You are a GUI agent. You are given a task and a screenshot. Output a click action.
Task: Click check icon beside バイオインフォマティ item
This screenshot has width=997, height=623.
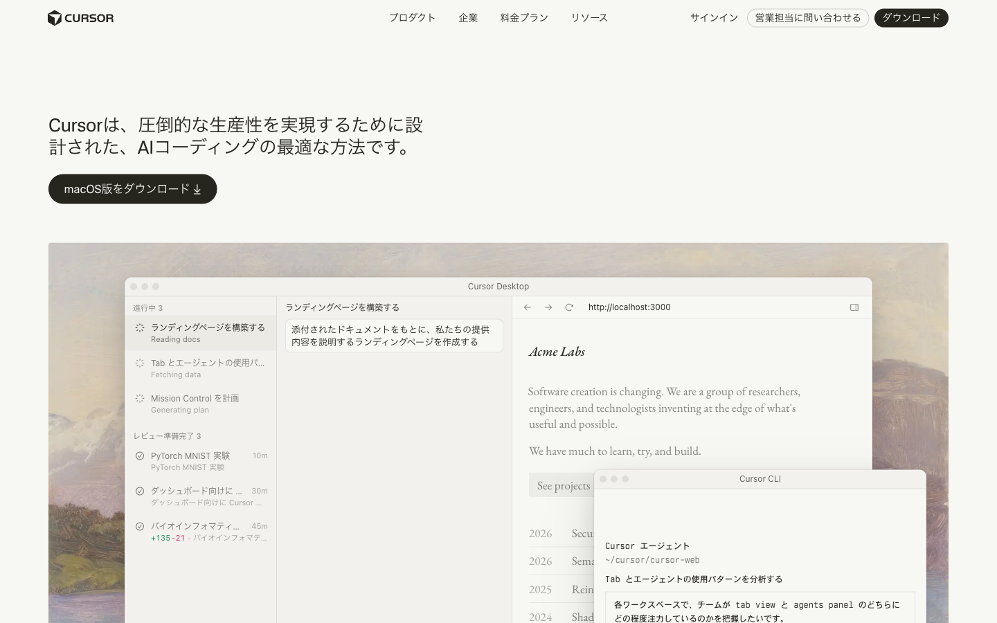[x=140, y=526]
